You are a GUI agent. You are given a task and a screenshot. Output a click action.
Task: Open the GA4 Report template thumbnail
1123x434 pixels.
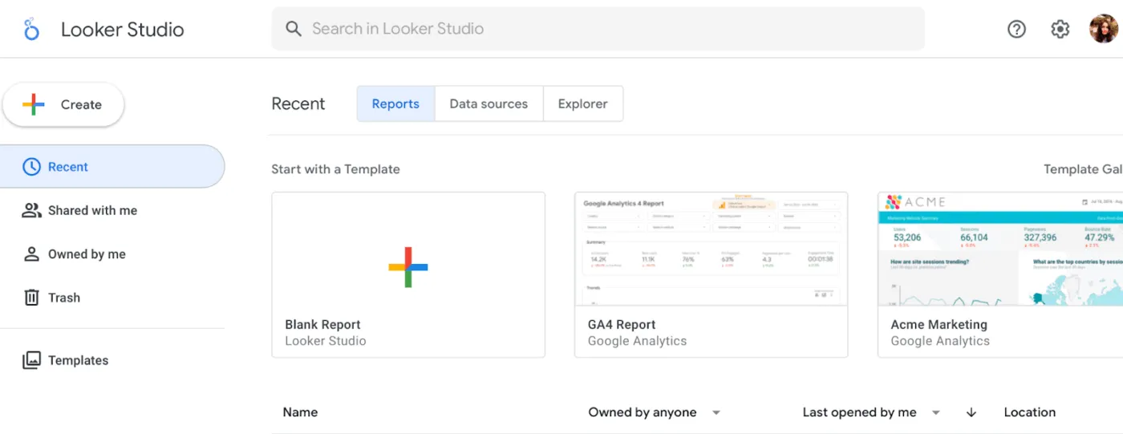(x=712, y=249)
